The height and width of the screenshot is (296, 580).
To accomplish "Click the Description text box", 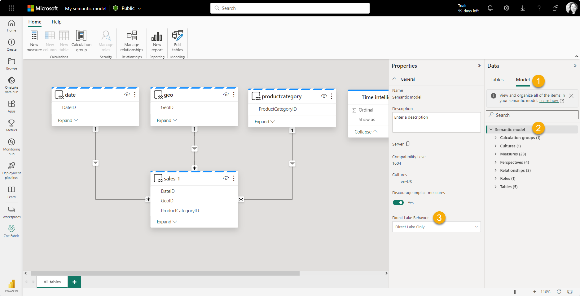I will (x=436, y=122).
